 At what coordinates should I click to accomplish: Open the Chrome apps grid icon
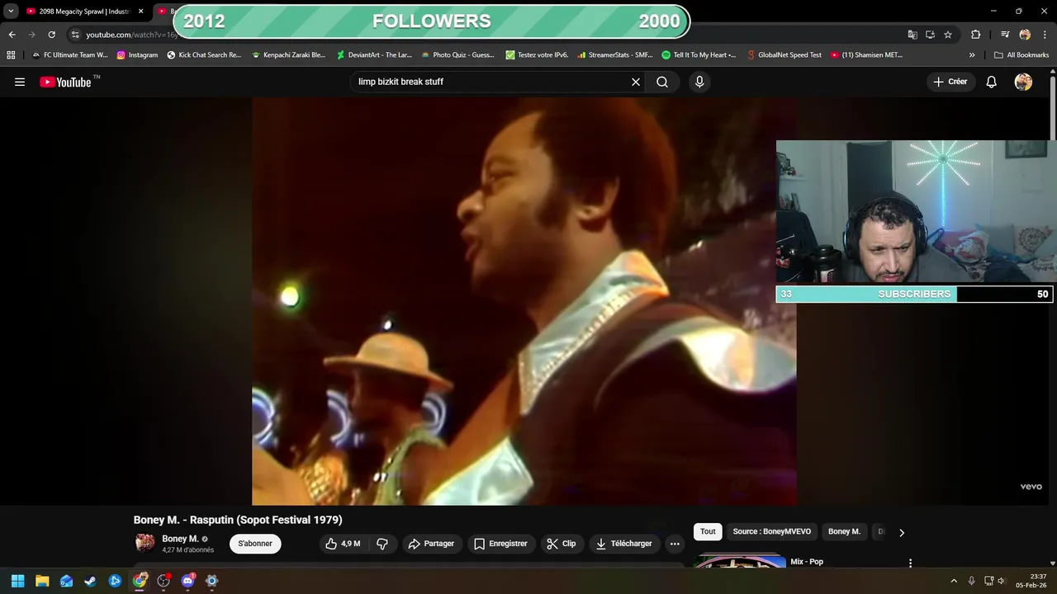(11, 55)
